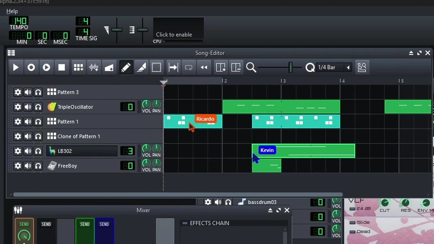Screen dimensions: 434x244
Task: Open the 1/4 Bar snap size dropdown
Action: point(334,67)
